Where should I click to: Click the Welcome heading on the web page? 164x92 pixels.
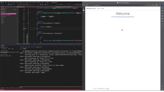tap(123, 14)
